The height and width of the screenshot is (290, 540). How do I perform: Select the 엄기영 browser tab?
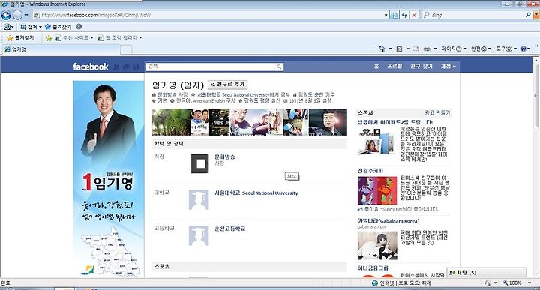pyautogui.click(x=62, y=49)
